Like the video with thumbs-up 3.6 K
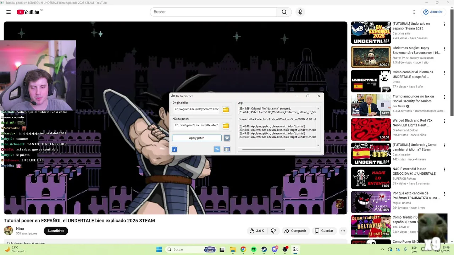Image resolution: width=454 pixels, height=255 pixels. (257, 231)
